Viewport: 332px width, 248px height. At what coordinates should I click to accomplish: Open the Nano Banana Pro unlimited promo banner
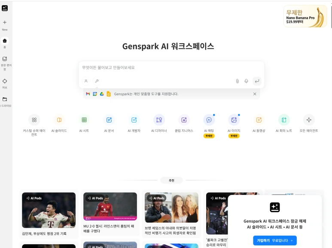pos(305,16)
